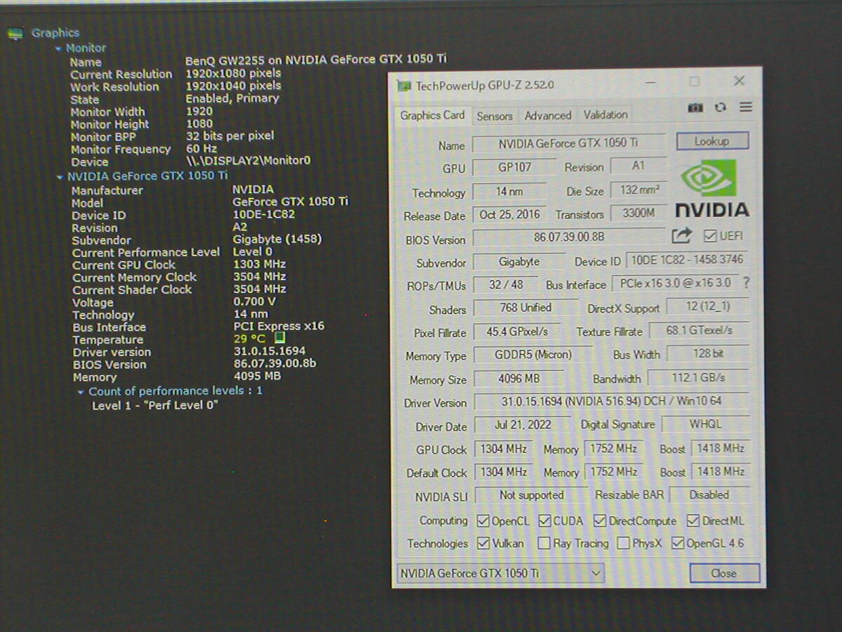Image resolution: width=842 pixels, height=632 pixels.
Task: Click the DirectX Support value 12 (12_1)
Action: click(707, 307)
